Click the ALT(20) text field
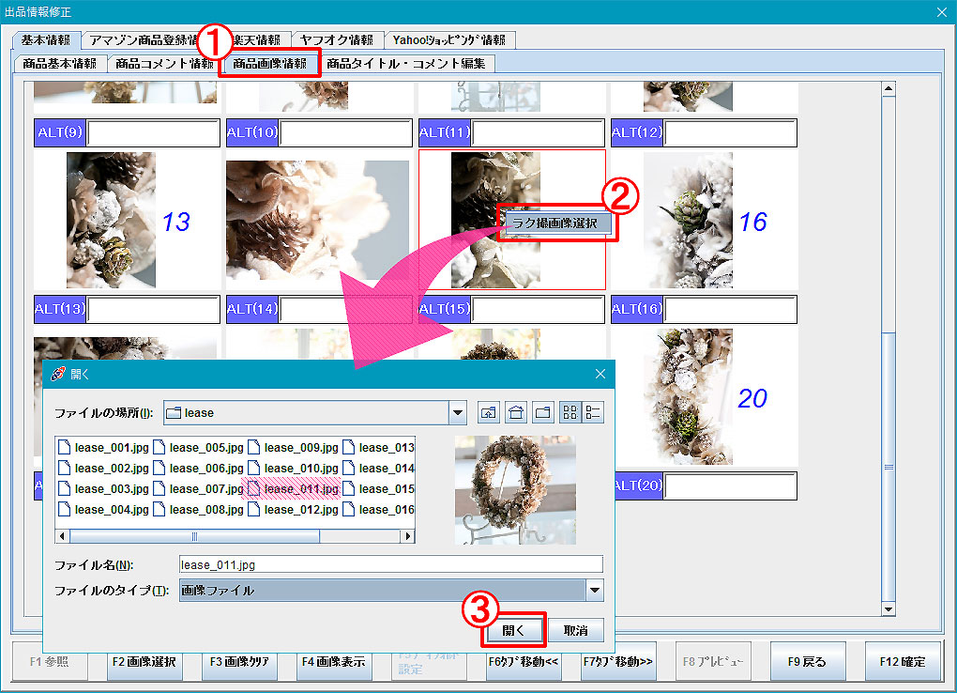 731,485
